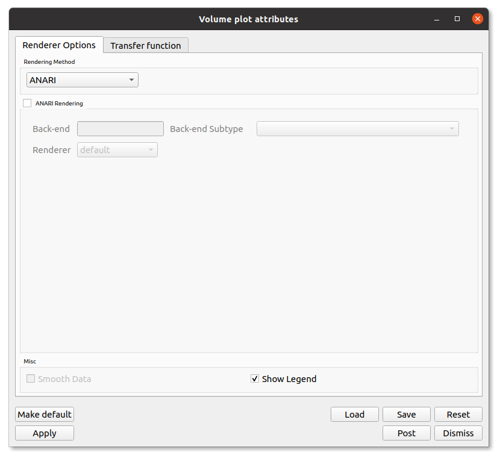
Task: Switch to the Transfer function tab
Action: [146, 45]
